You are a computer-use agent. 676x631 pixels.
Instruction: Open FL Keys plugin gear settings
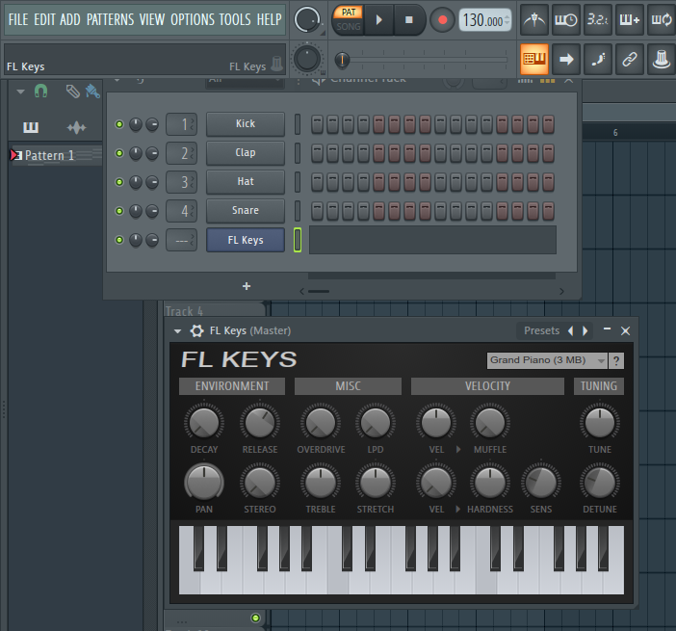(197, 330)
